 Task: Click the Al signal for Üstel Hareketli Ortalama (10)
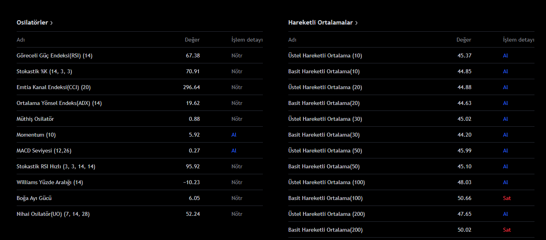[505, 55]
